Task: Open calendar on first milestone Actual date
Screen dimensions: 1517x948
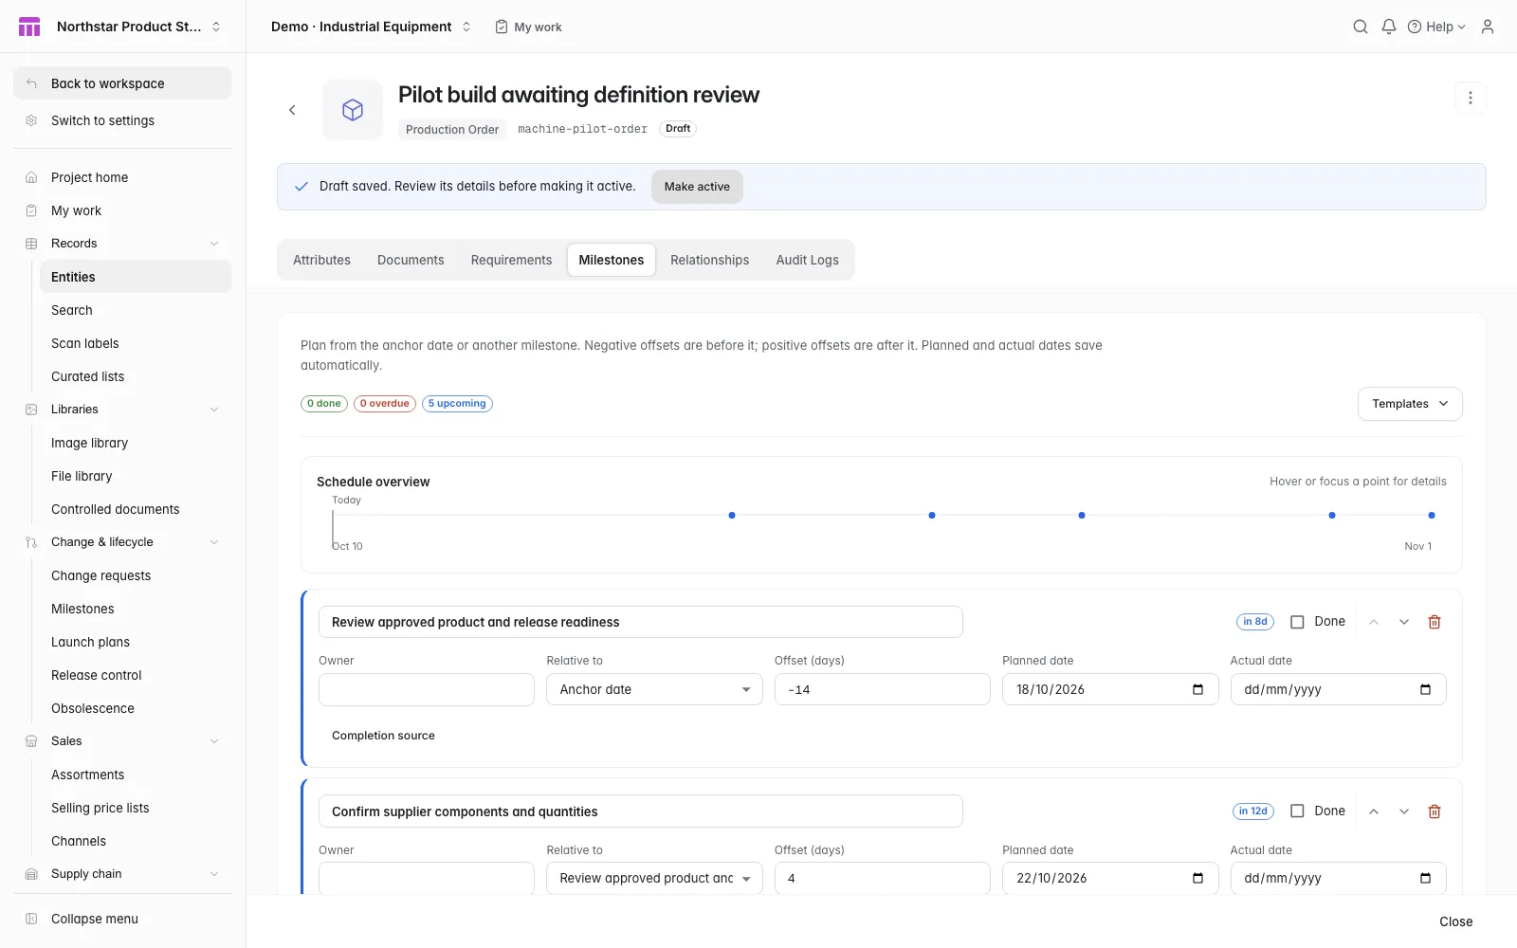Action: tap(1425, 689)
